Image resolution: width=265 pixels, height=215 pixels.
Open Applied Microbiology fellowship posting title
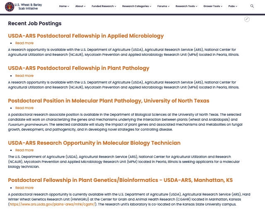point(86,36)
